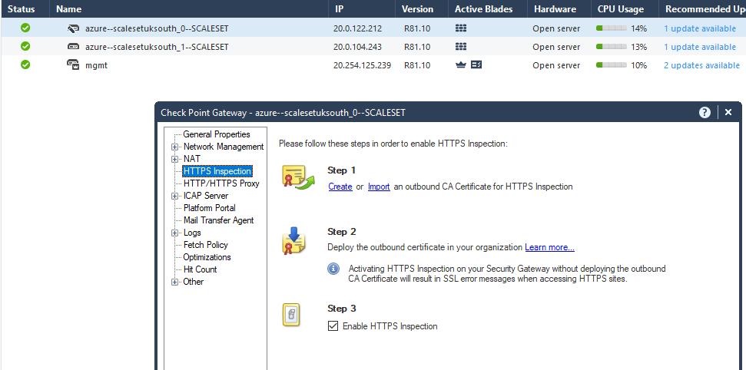Image resolution: width=746 pixels, height=370 pixels.
Task: Open 1 update available for scalesetuksouth_0
Action: click(699, 28)
